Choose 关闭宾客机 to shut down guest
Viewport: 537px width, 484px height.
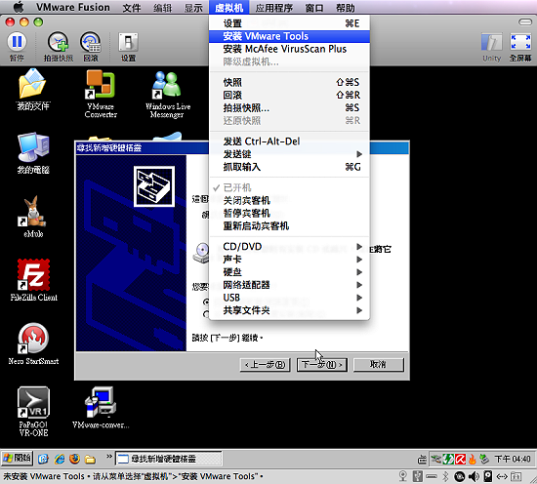(289, 200)
